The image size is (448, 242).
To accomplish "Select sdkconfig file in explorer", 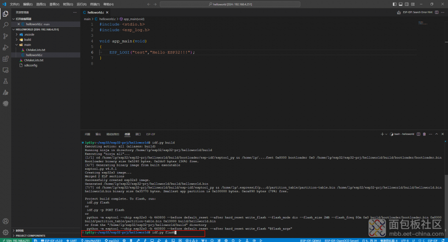I will pyautogui.click(x=30, y=65).
